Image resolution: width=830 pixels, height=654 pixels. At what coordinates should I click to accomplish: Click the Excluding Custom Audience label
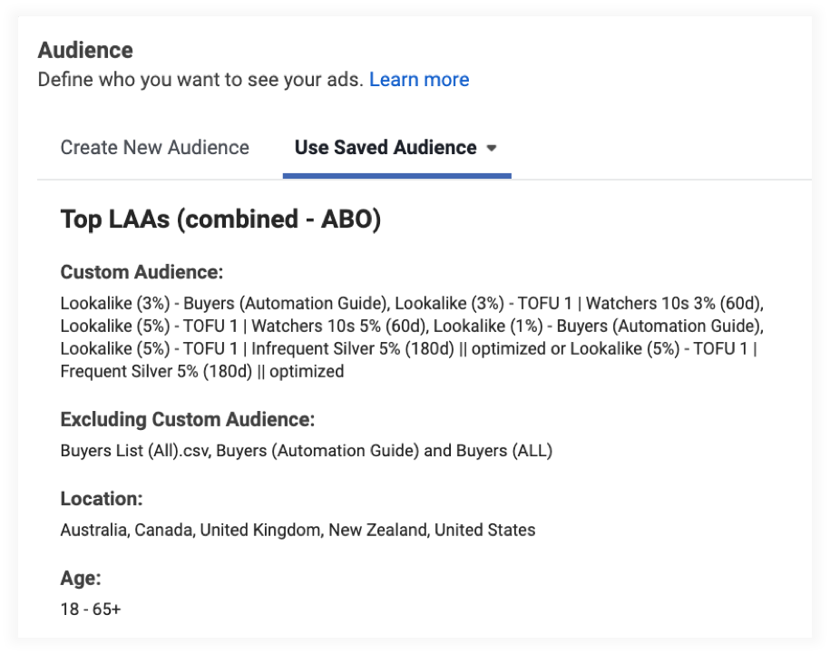click(187, 419)
